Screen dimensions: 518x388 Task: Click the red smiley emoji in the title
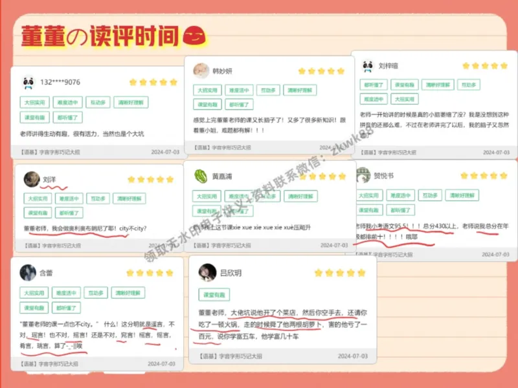(x=194, y=36)
